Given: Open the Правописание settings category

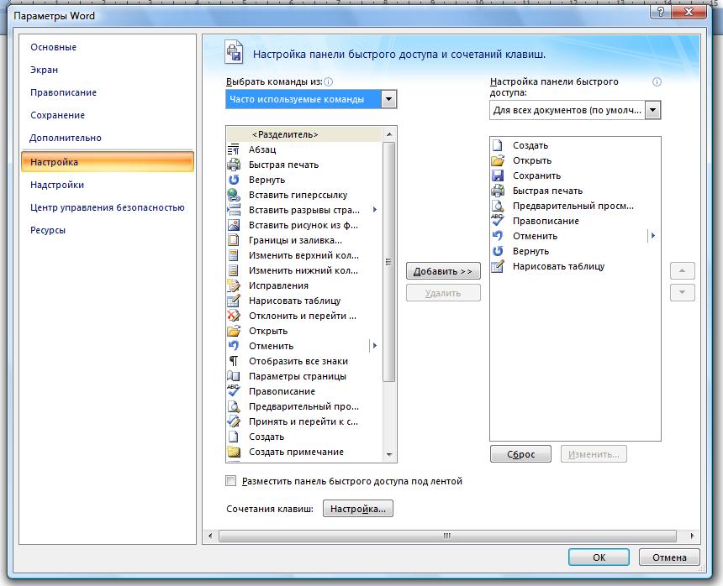Looking at the screenshot, I should pyautogui.click(x=64, y=92).
